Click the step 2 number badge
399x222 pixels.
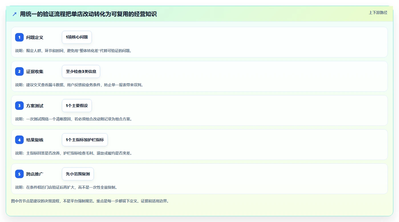tap(19, 71)
